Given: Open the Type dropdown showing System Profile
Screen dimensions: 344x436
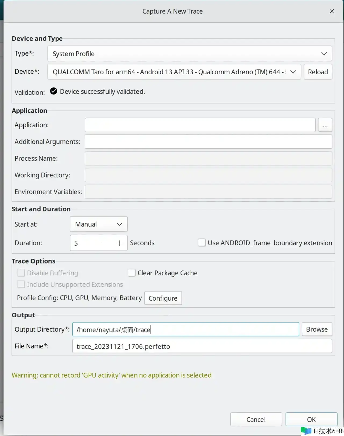Looking at the screenshot, I should (190, 54).
